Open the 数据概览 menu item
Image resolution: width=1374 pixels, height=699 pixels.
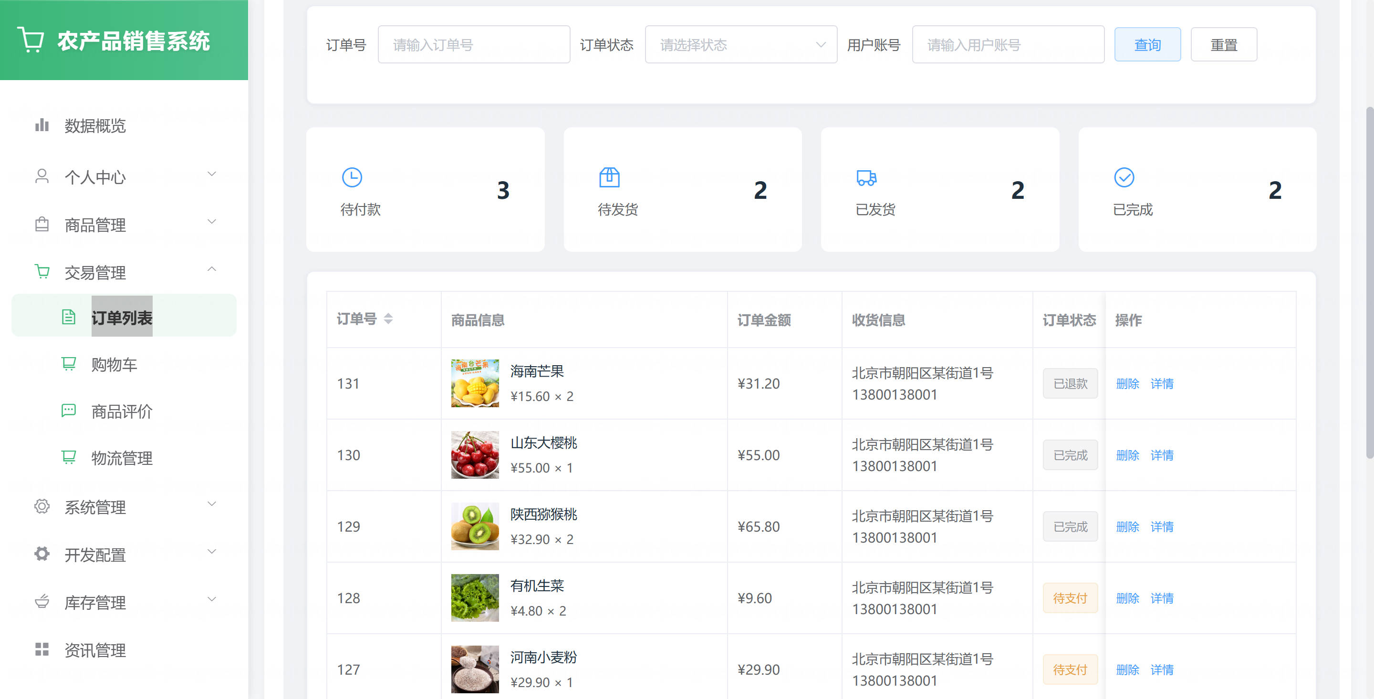[x=124, y=126]
